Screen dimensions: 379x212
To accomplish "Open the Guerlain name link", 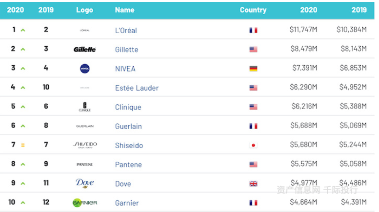I will (128, 126).
